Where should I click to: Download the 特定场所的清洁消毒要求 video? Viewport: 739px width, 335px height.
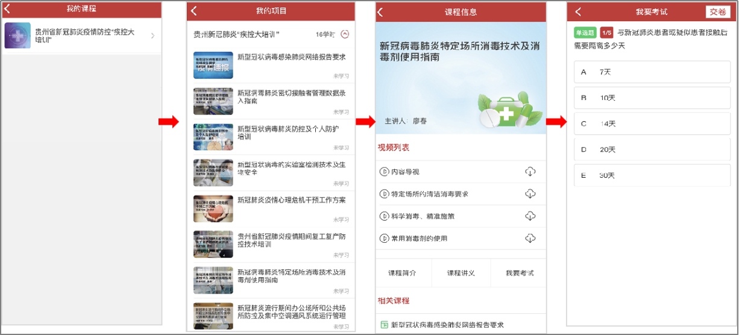point(530,193)
